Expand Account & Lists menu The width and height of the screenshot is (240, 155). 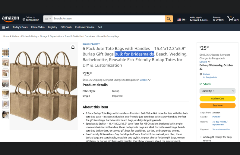(x=200, y=19)
